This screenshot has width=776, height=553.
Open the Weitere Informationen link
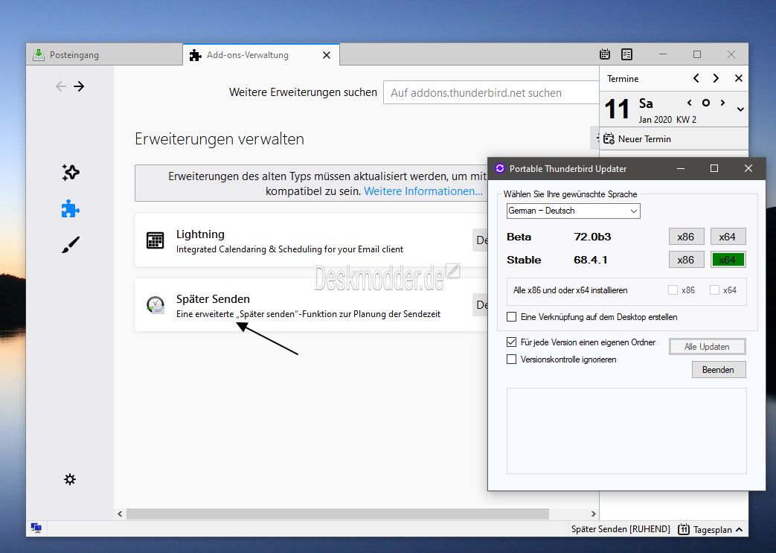click(423, 191)
